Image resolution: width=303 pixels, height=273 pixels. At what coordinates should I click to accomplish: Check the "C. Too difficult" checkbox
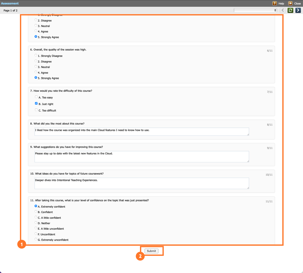pos(36,110)
